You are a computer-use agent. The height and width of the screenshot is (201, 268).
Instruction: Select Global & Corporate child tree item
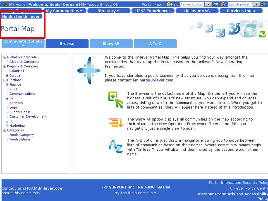point(24,62)
